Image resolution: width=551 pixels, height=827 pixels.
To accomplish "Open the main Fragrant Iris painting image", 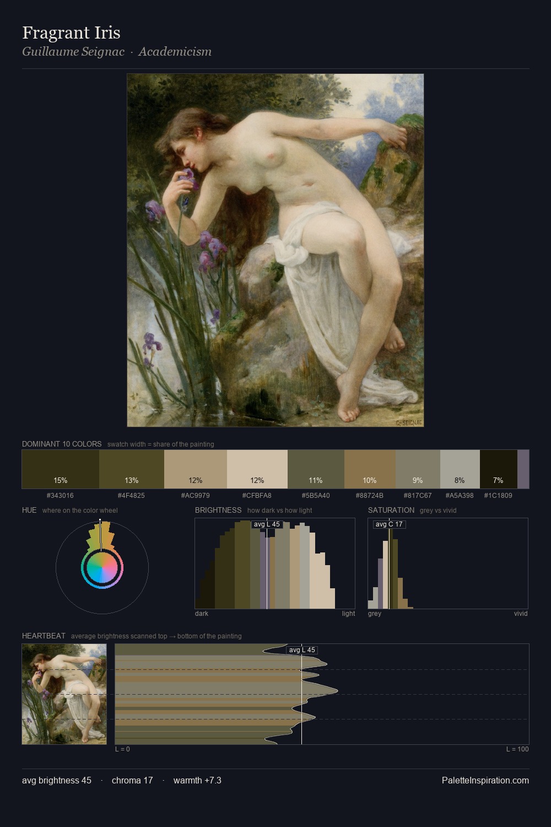I will 275,250.
